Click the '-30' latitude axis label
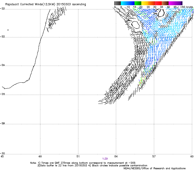 click(2, 154)
